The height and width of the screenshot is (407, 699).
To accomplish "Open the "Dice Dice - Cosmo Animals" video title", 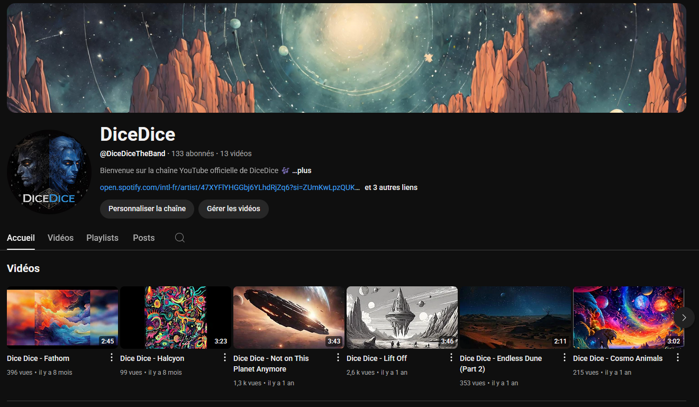I will point(618,358).
